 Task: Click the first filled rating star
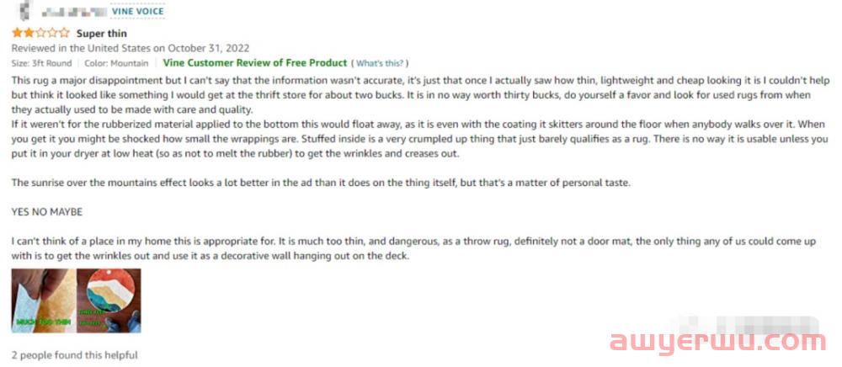pyautogui.click(x=17, y=34)
